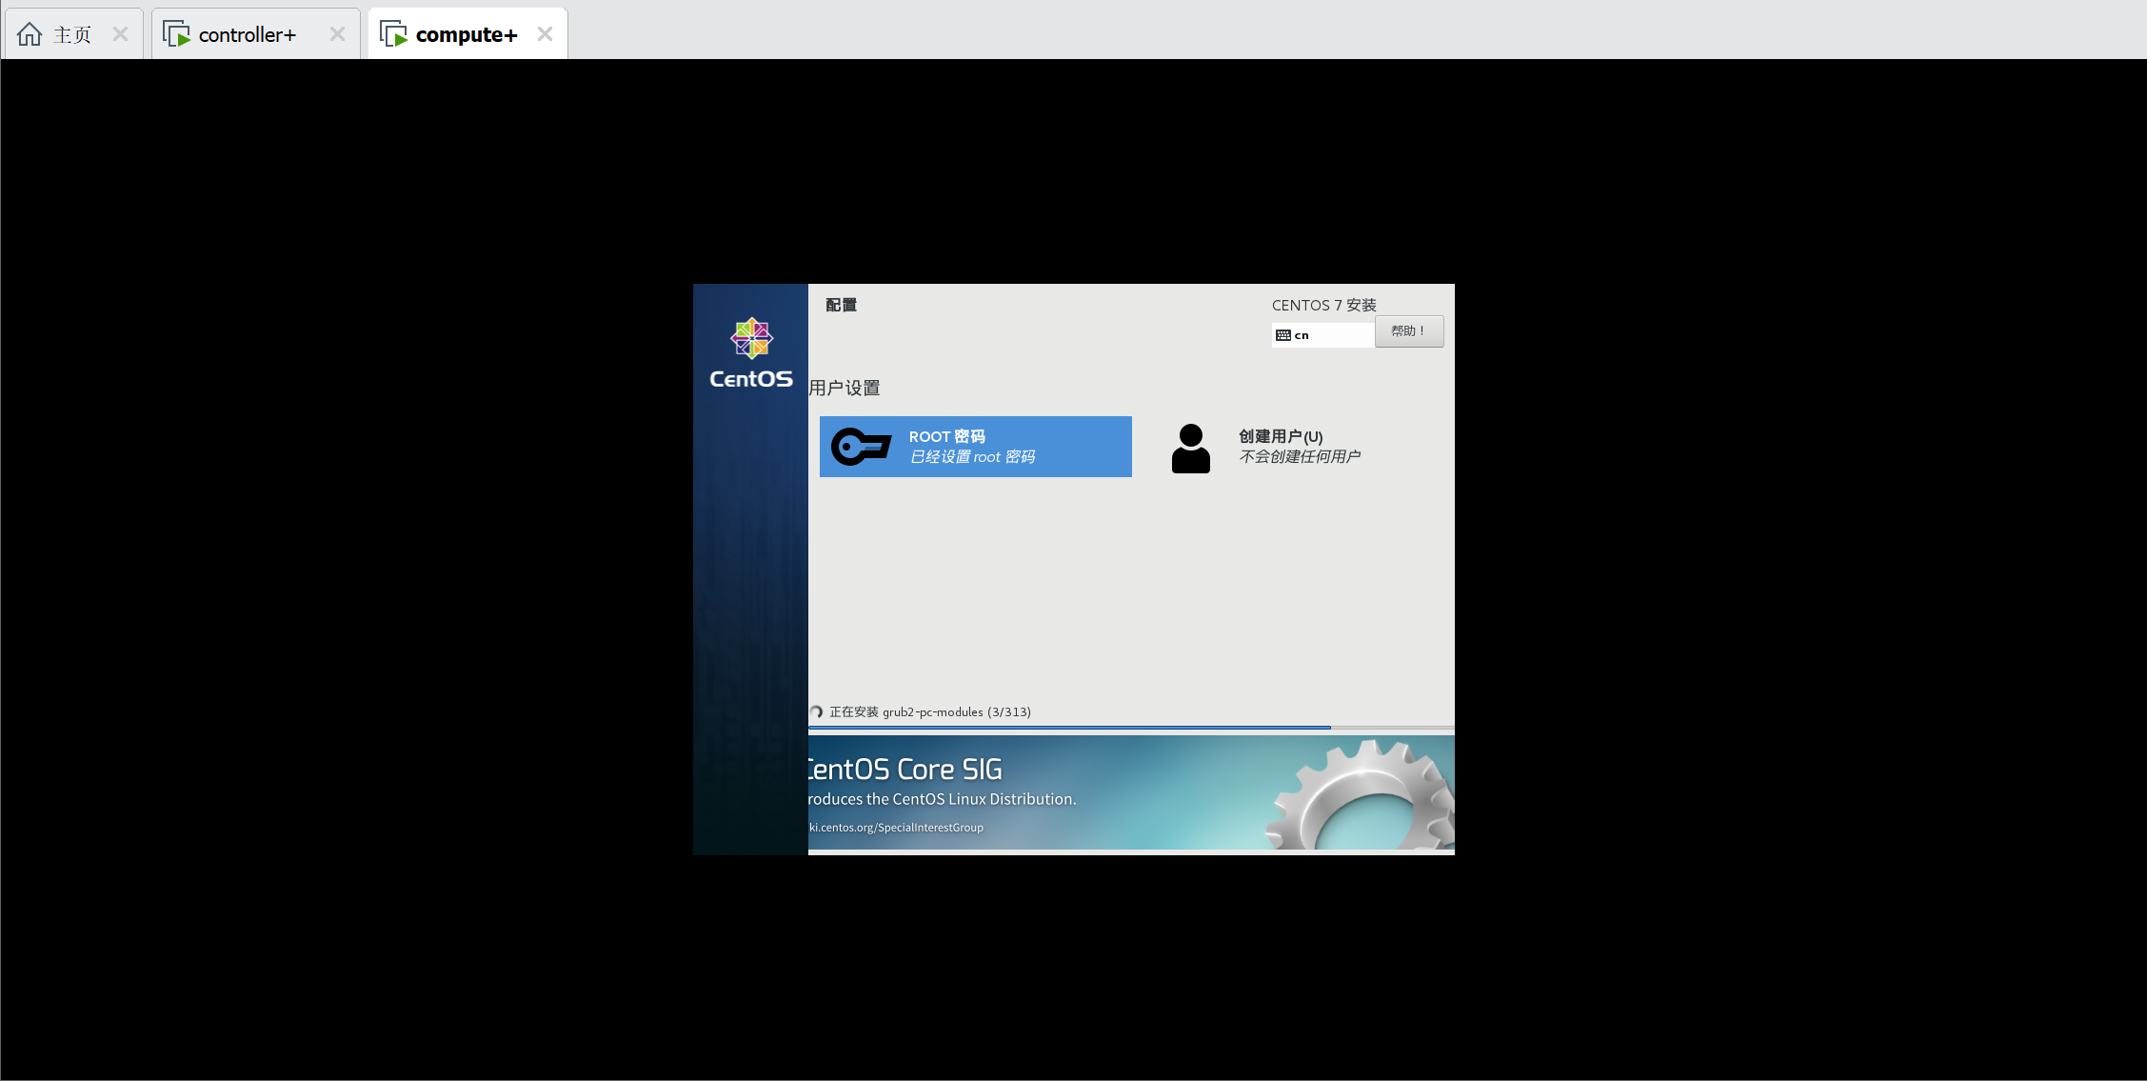Click the user silhouette icon
The width and height of the screenshot is (2147, 1081).
coord(1190,449)
